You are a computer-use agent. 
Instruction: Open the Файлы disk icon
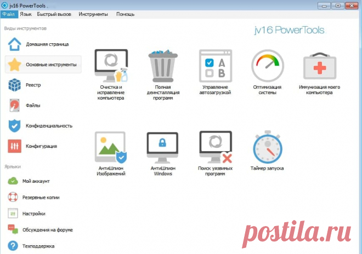(15, 105)
